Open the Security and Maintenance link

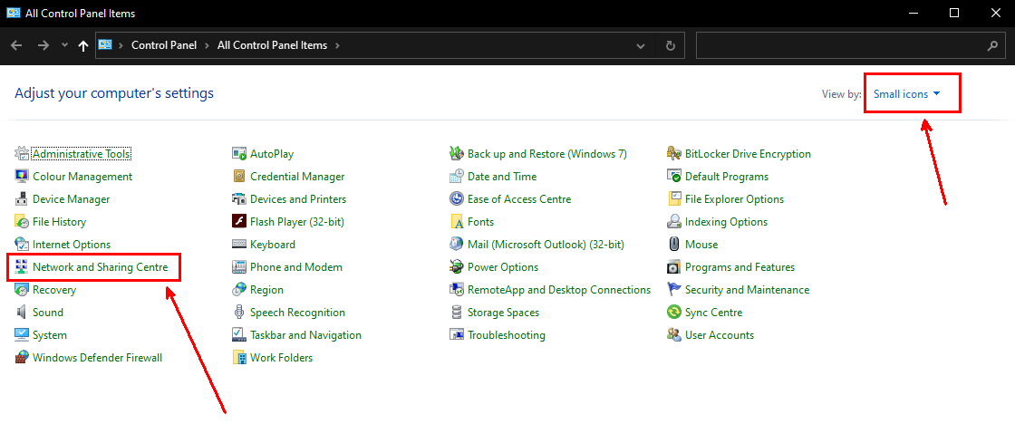[747, 290]
